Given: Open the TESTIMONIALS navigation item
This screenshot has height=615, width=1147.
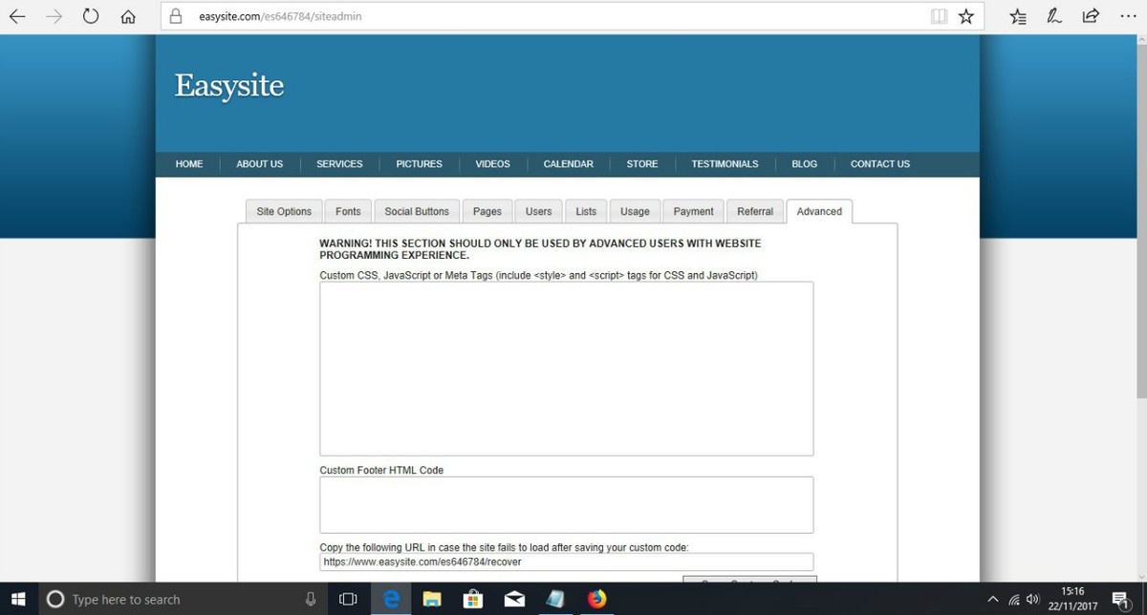Looking at the screenshot, I should 725,164.
